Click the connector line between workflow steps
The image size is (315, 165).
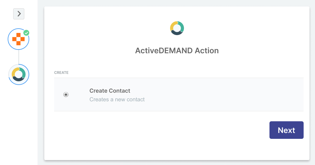19,57
